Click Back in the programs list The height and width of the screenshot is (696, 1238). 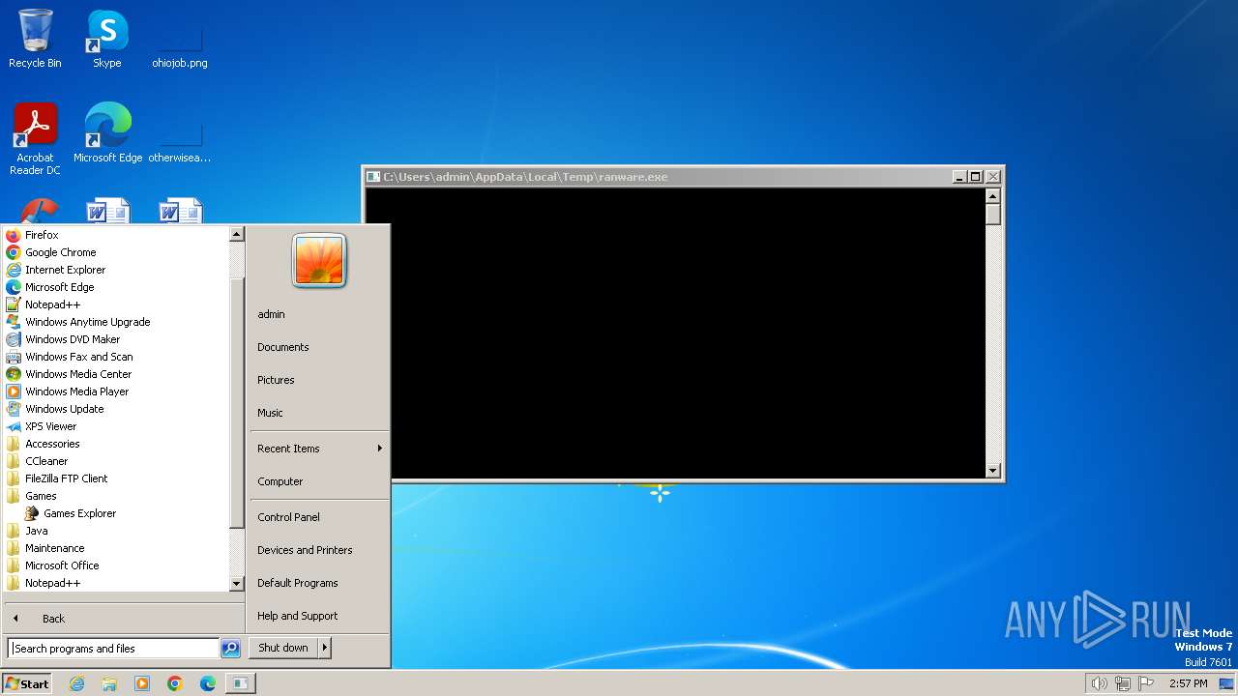tap(123, 619)
